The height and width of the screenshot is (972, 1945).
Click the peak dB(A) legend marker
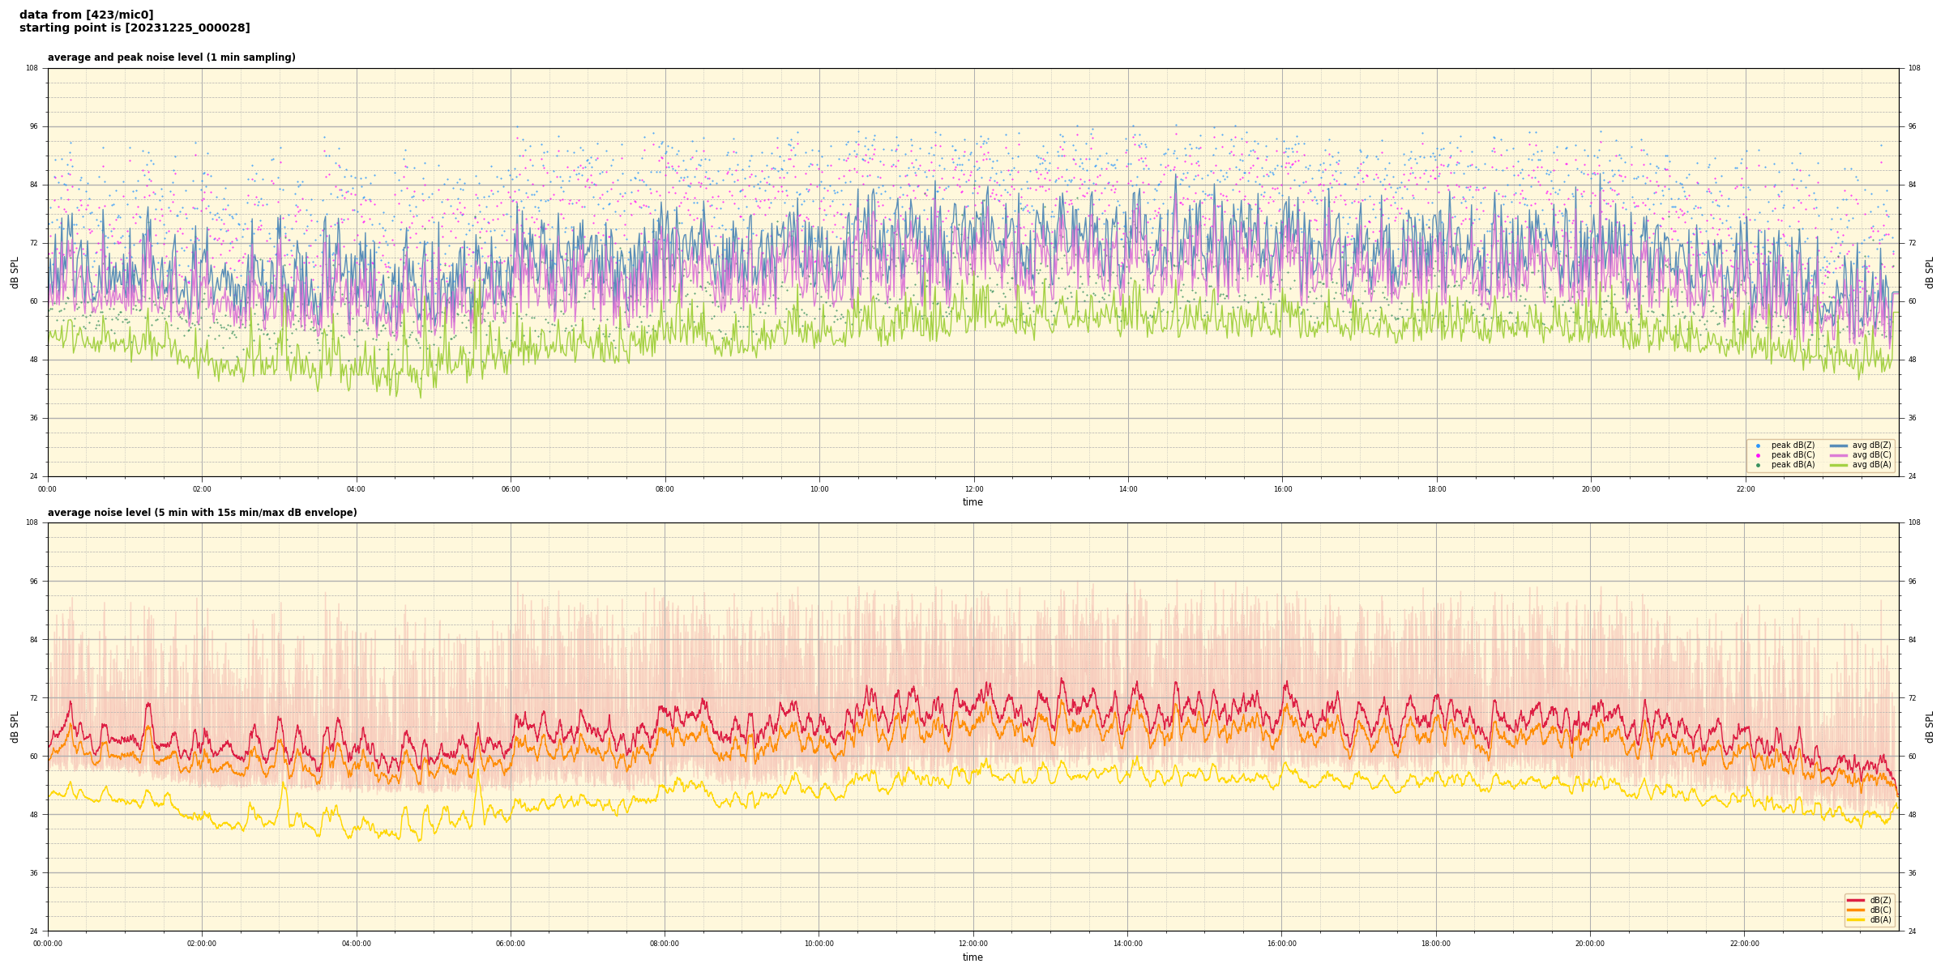click(x=1758, y=465)
